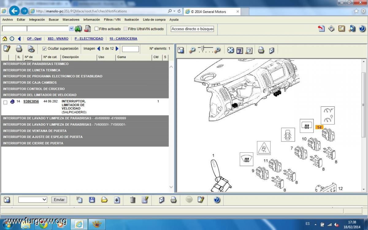Viewport: 368px width, 230px height.
Task: Expand INTERRUPTOR DE VENTANA DE PUERTA group
Action: click(x=85, y=131)
